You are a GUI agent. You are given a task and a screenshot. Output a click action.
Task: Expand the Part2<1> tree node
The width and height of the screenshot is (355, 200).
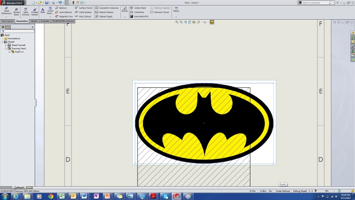point(9,52)
